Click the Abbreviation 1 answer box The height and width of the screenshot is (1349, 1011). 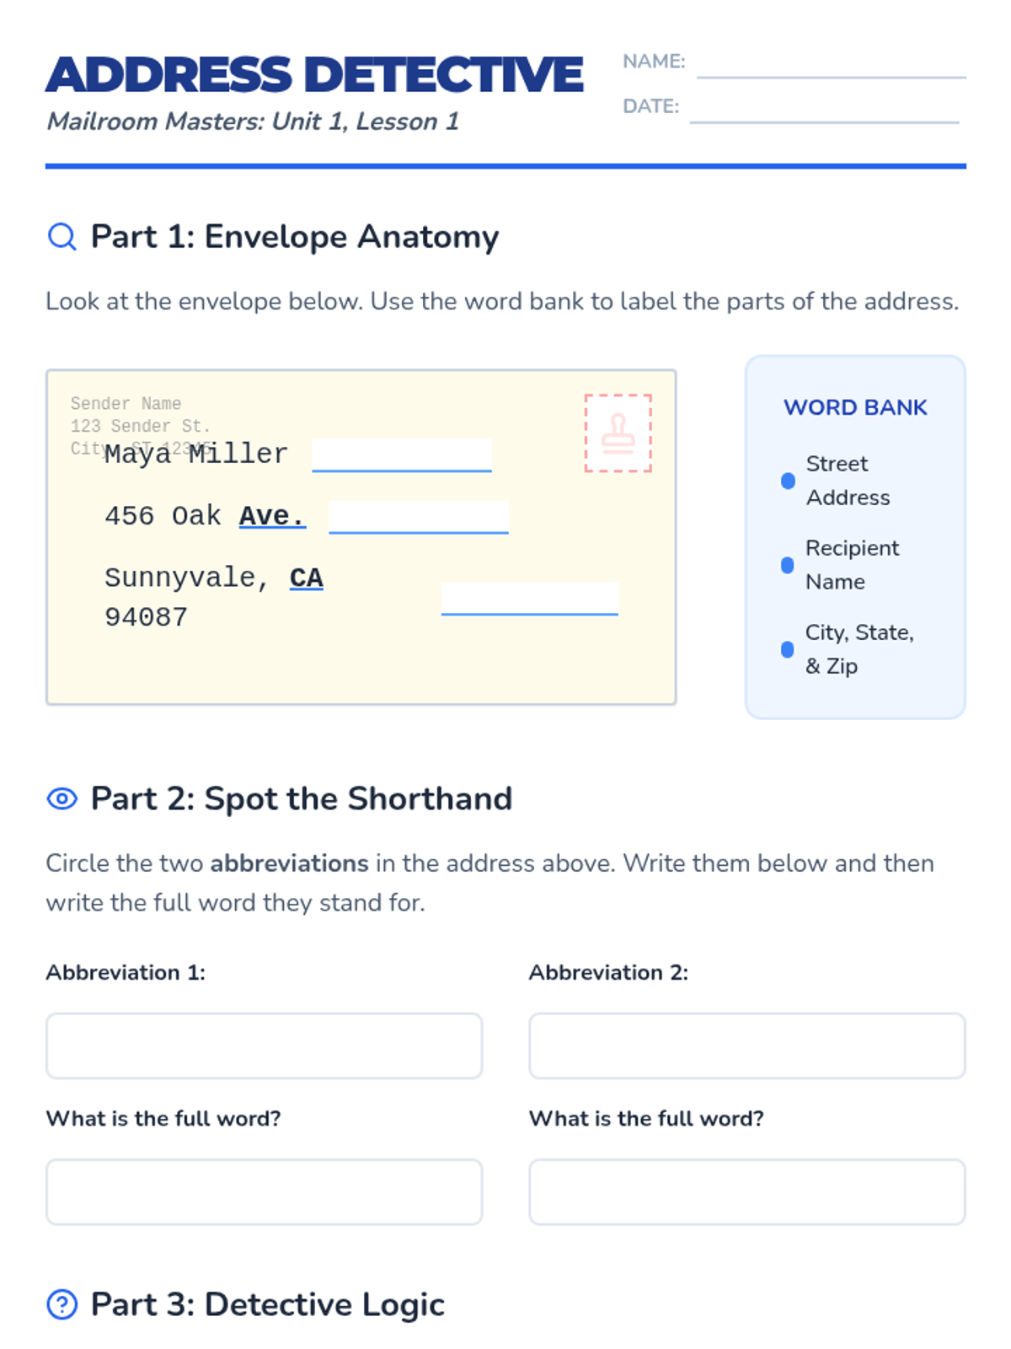(265, 1045)
